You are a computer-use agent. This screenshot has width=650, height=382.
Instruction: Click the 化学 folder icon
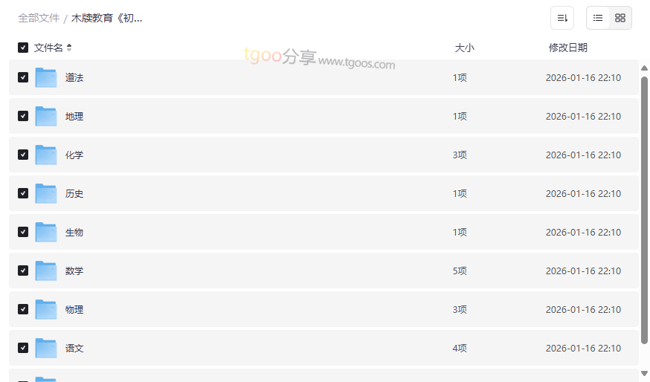click(46, 155)
